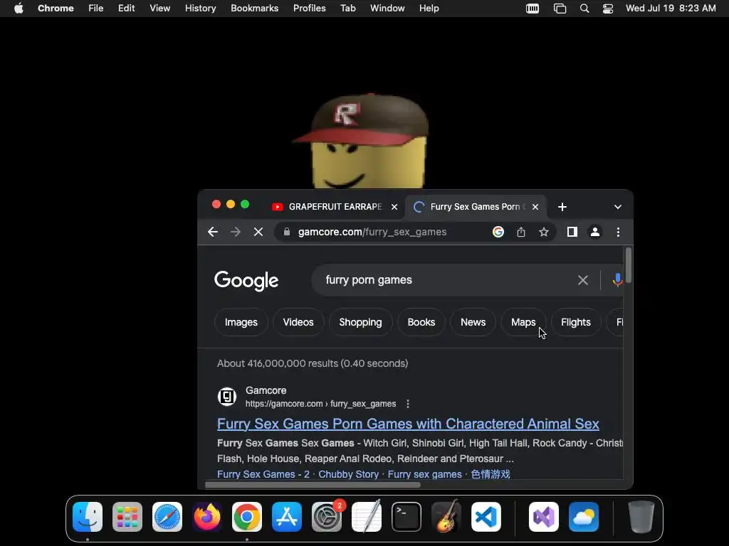The image size is (729, 546).
Task: Open the Chrome three-dot menu
Action: tap(618, 232)
